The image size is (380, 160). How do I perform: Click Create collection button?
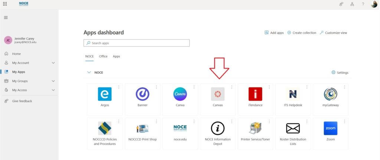tap(302, 33)
